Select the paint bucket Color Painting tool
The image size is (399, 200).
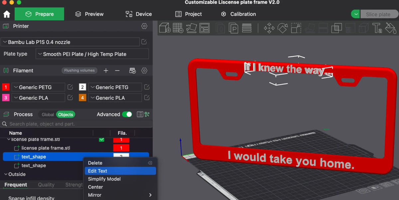point(391,28)
